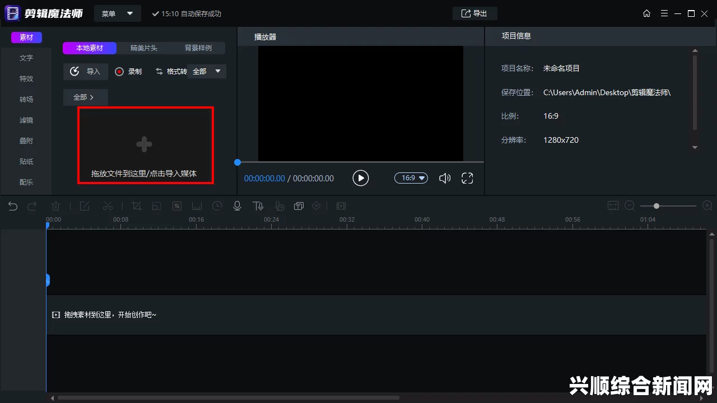The width and height of the screenshot is (717, 403).
Task: Click the app logo 剪辑魔法师
Action: (x=44, y=13)
